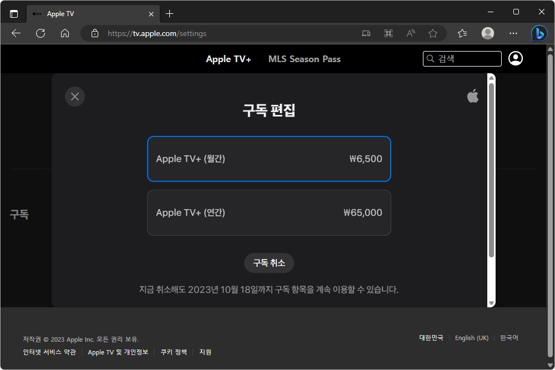Add this page to favorites star
Screen dimensions: 555x370
coord(432,33)
